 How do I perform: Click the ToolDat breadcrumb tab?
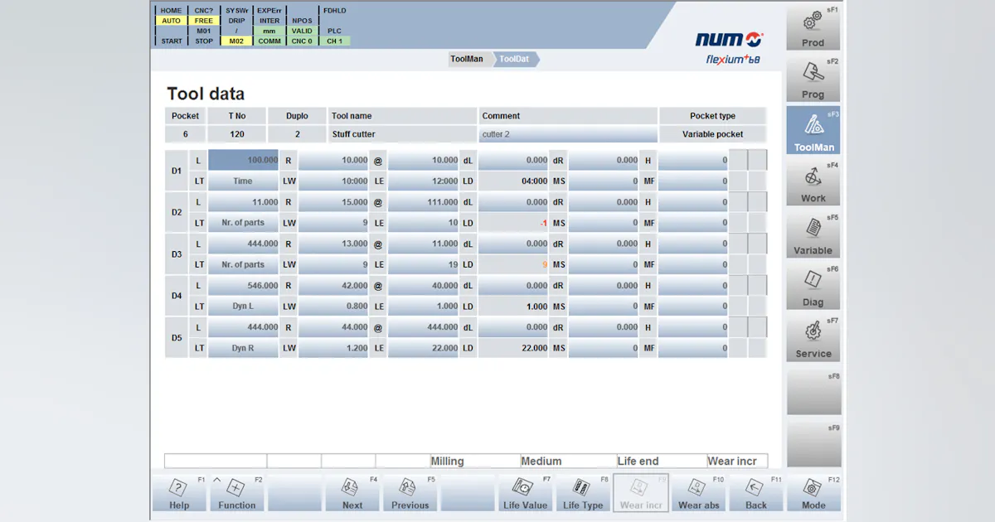(515, 60)
